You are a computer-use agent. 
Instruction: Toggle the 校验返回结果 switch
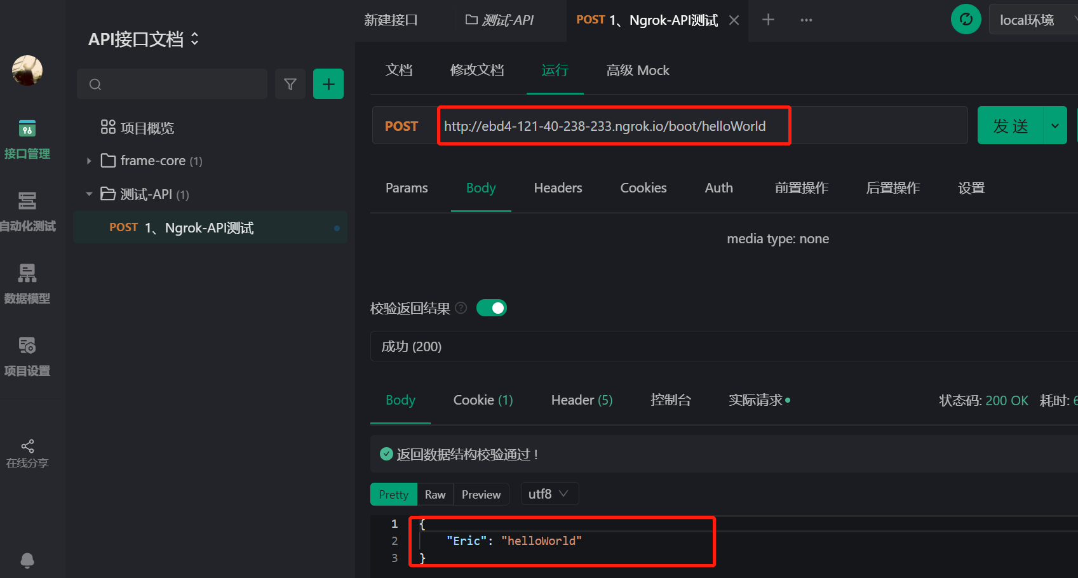[x=492, y=308]
